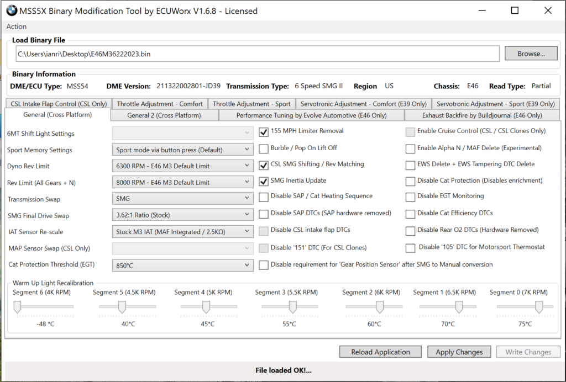
Task: Click the 'Partial' read type value
Action: pos(541,86)
